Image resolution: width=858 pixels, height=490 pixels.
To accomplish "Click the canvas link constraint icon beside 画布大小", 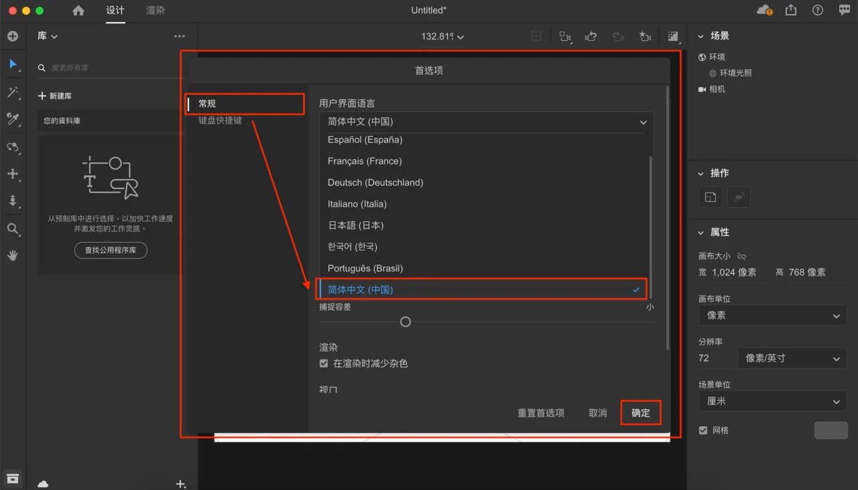I will (x=742, y=256).
